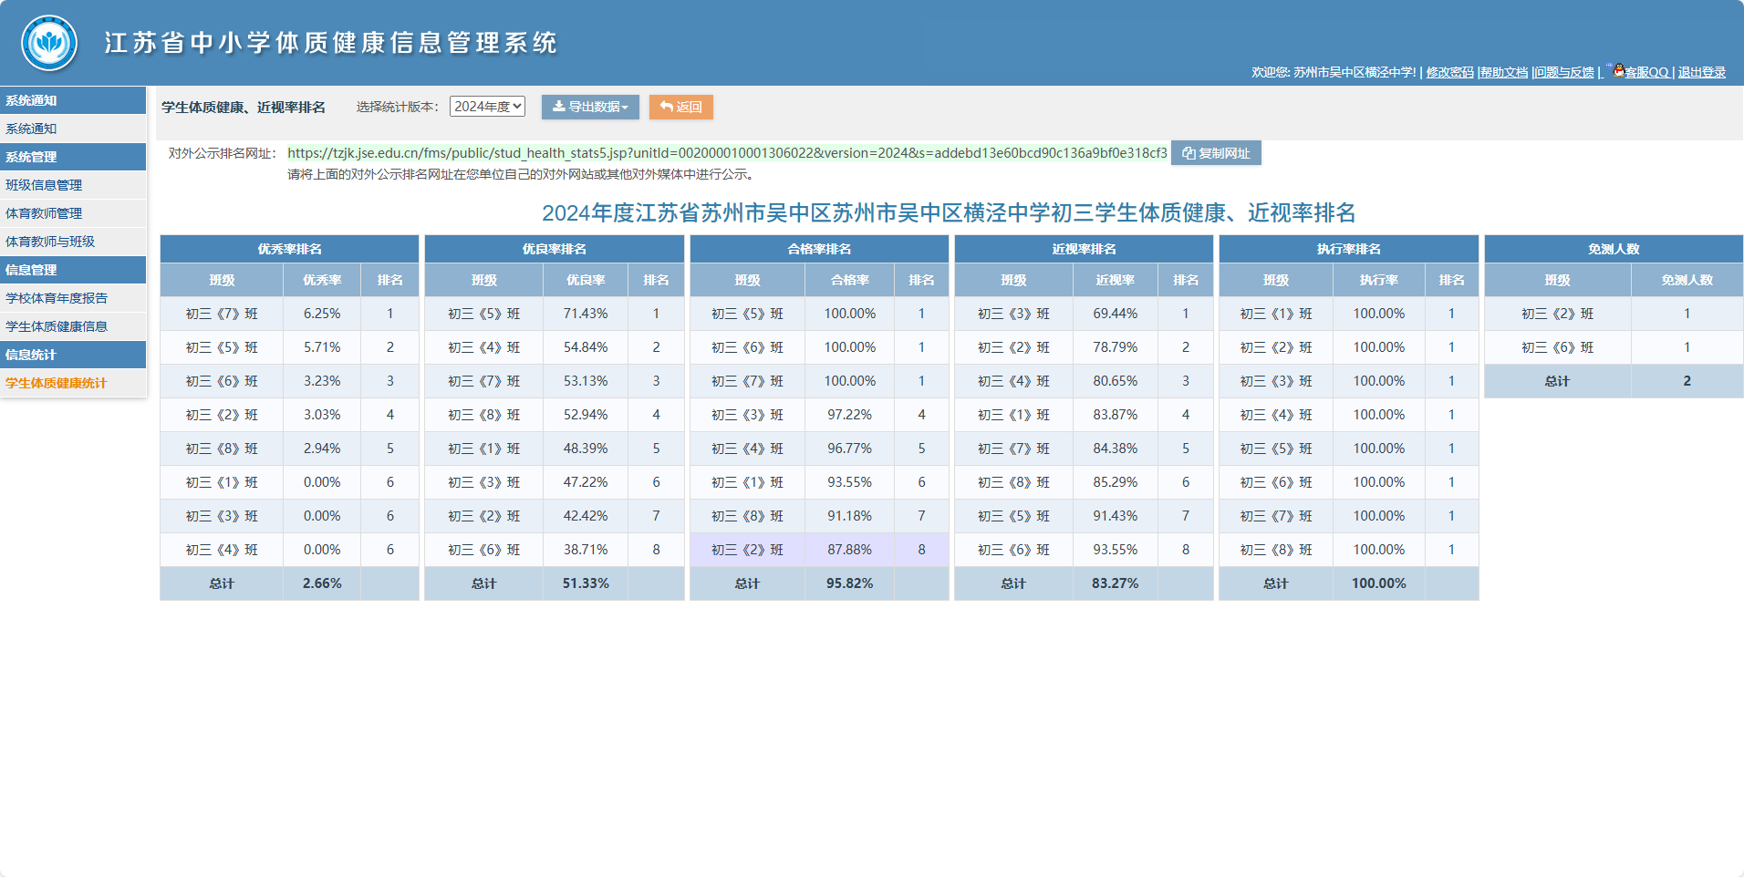Click 近视率排名 table header
Image resolution: width=1744 pixels, height=877 pixels.
pyautogui.click(x=1084, y=249)
